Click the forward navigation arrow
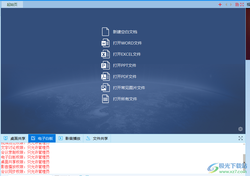 point(231,4)
